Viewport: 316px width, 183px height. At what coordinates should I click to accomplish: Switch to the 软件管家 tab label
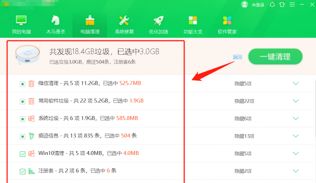tap(227, 31)
